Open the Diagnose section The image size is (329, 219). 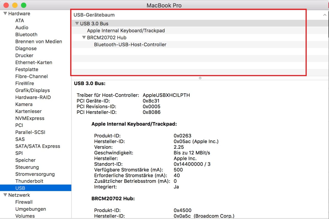(x=26, y=48)
